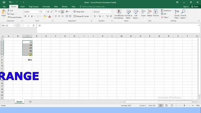Open Conditional Formatting menu
The image size is (201, 113).
click(119, 14)
